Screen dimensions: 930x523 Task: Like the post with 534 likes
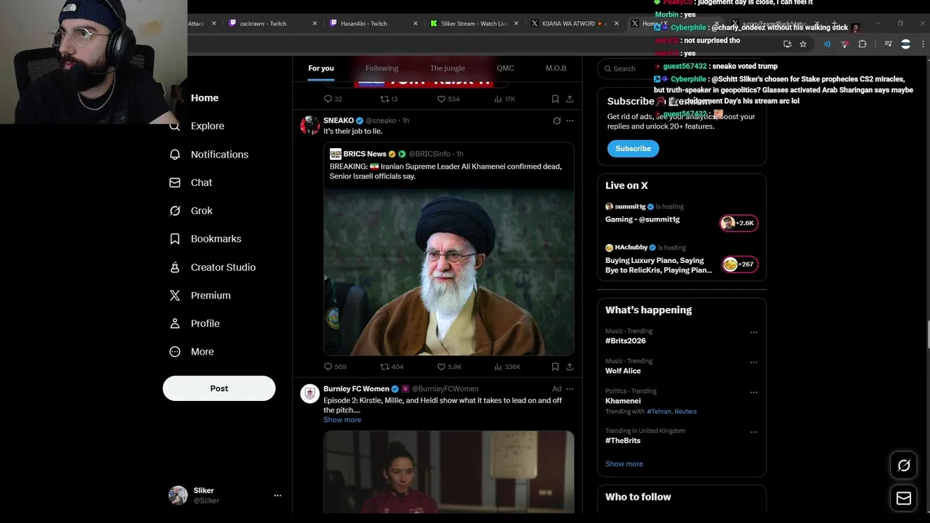[x=448, y=99]
